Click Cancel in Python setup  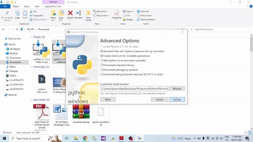(x=177, y=99)
